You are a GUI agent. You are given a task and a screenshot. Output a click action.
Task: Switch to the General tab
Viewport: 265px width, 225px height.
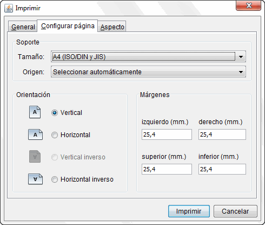(x=23, y=27)
